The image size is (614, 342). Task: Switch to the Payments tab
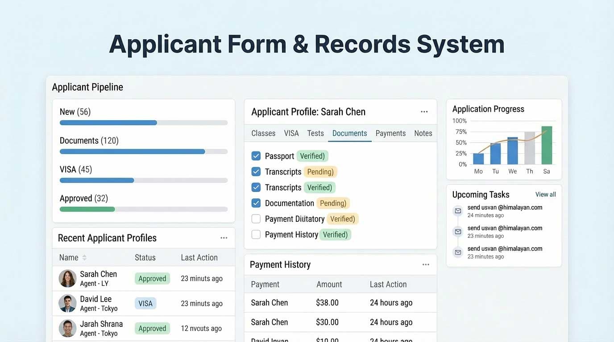tap(390, 133)
